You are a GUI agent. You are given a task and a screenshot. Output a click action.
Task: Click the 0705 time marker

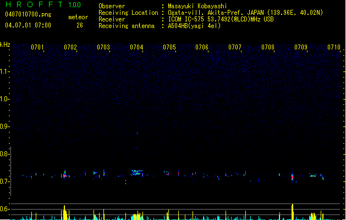(x=169, y=47)
